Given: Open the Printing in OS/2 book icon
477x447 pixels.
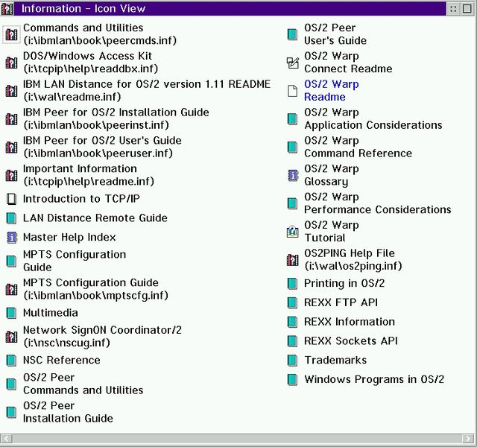Looking at the screenshot, I should (293, 283).
